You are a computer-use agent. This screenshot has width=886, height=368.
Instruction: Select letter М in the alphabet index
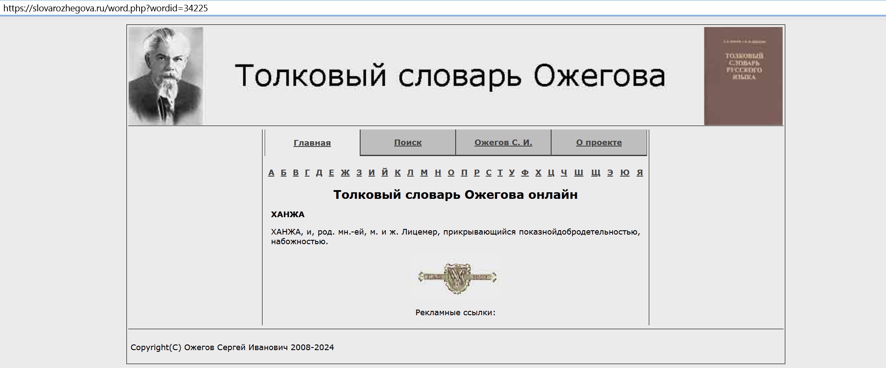pyautogui.click(x=424, y=173)
